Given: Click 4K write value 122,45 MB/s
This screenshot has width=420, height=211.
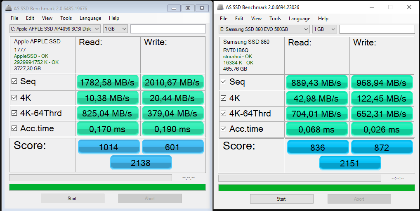Looking at the screenshot, I should [x=382, y=98].
